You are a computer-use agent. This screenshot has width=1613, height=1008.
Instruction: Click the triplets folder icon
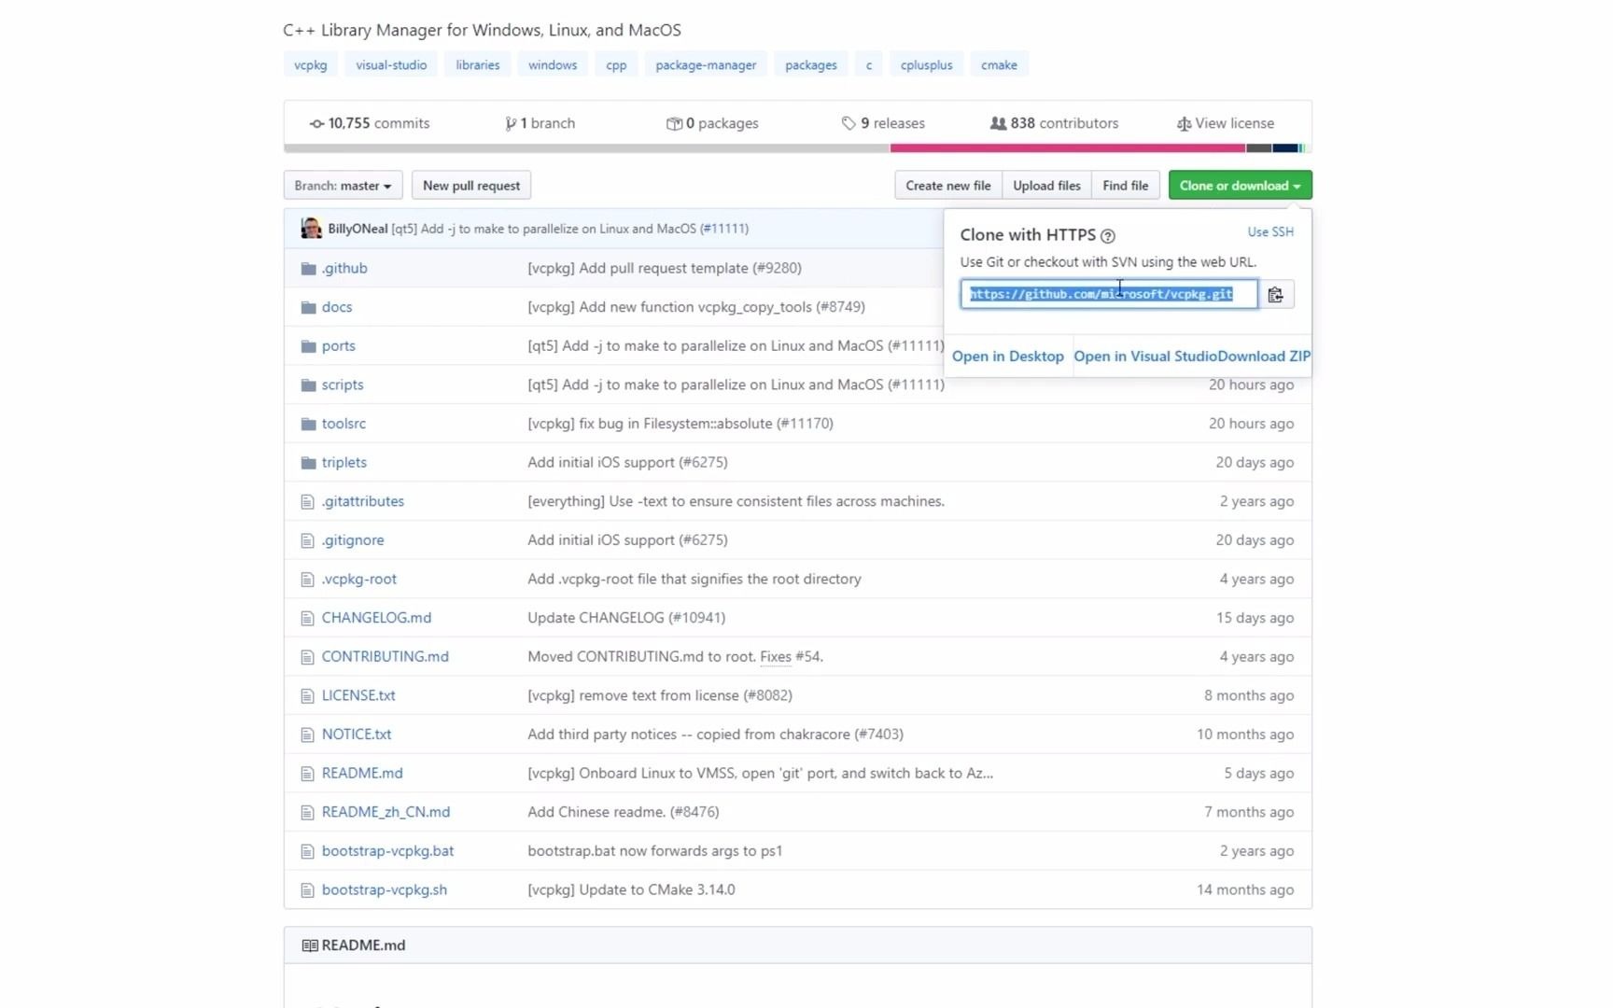(x=309, y=463)
